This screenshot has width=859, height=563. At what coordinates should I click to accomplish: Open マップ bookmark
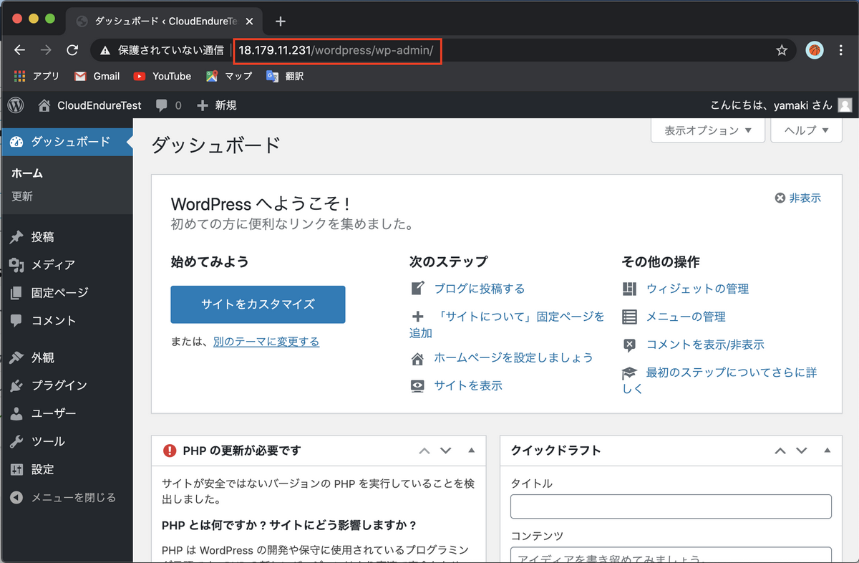click(x=230, y=76)
